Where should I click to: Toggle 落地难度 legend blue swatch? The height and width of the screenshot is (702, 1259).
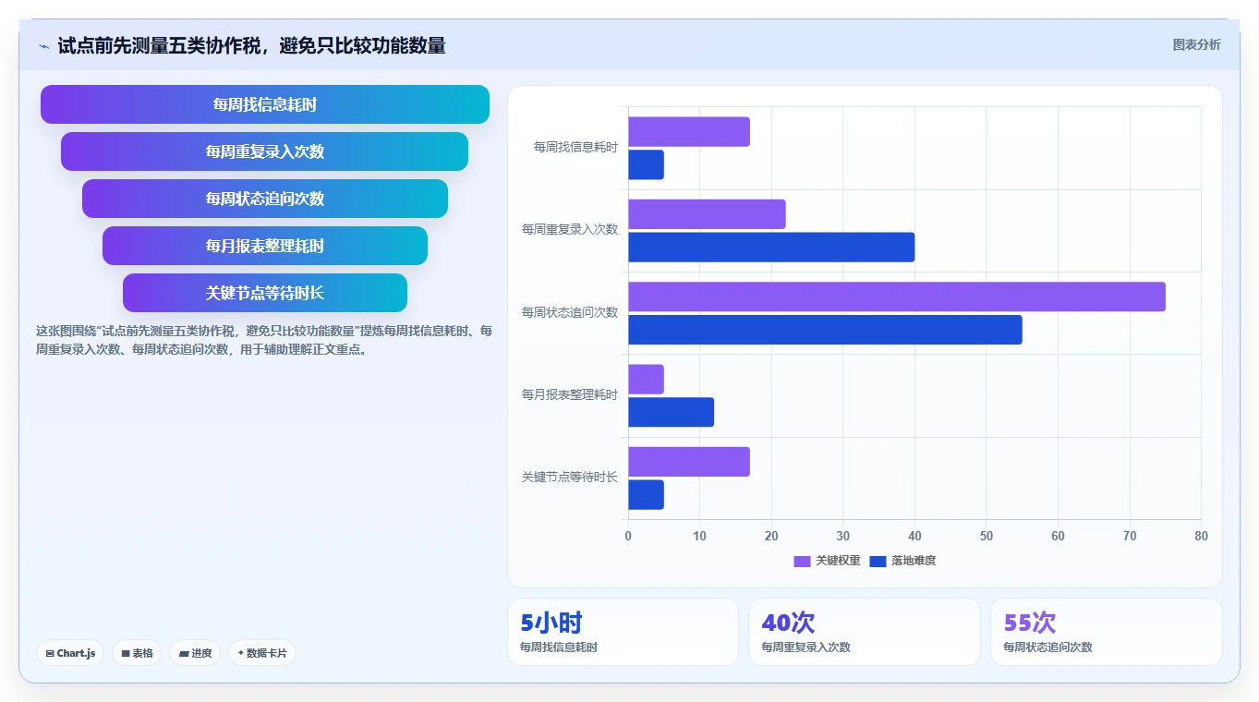click(878, 561)
